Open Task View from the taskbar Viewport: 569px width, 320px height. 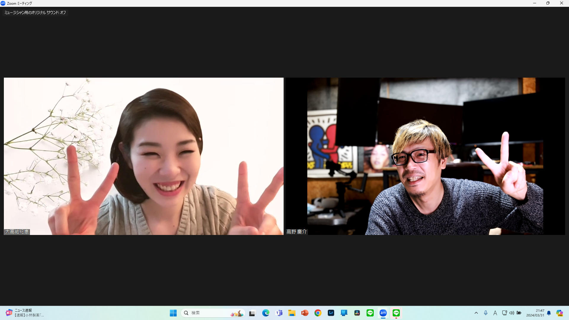click(x=252, y=313)
